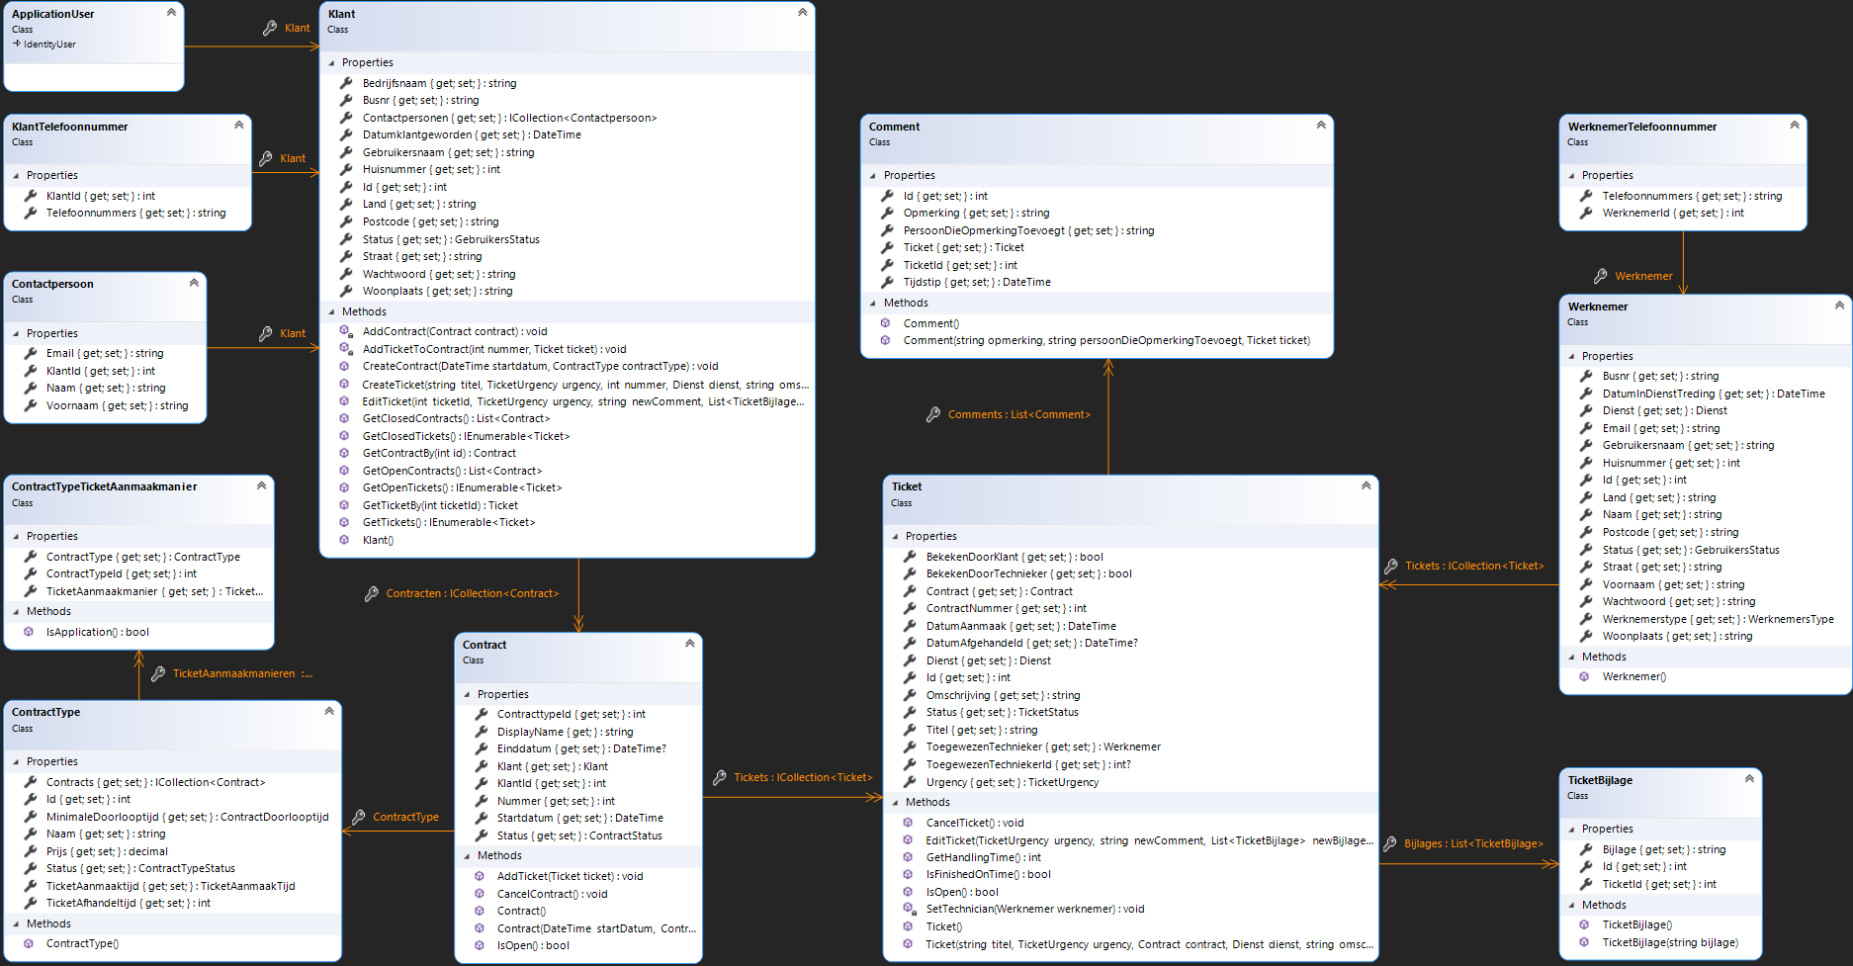The height and width of the screenshot is (966, 1853).
Task: Collapse the ContractType class chevron
Action: 329,711
